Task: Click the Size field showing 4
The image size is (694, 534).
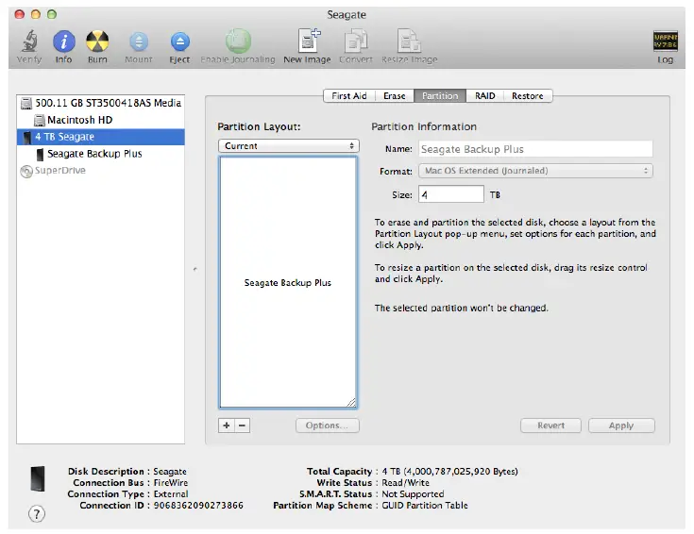Action: tap(451, 194)
